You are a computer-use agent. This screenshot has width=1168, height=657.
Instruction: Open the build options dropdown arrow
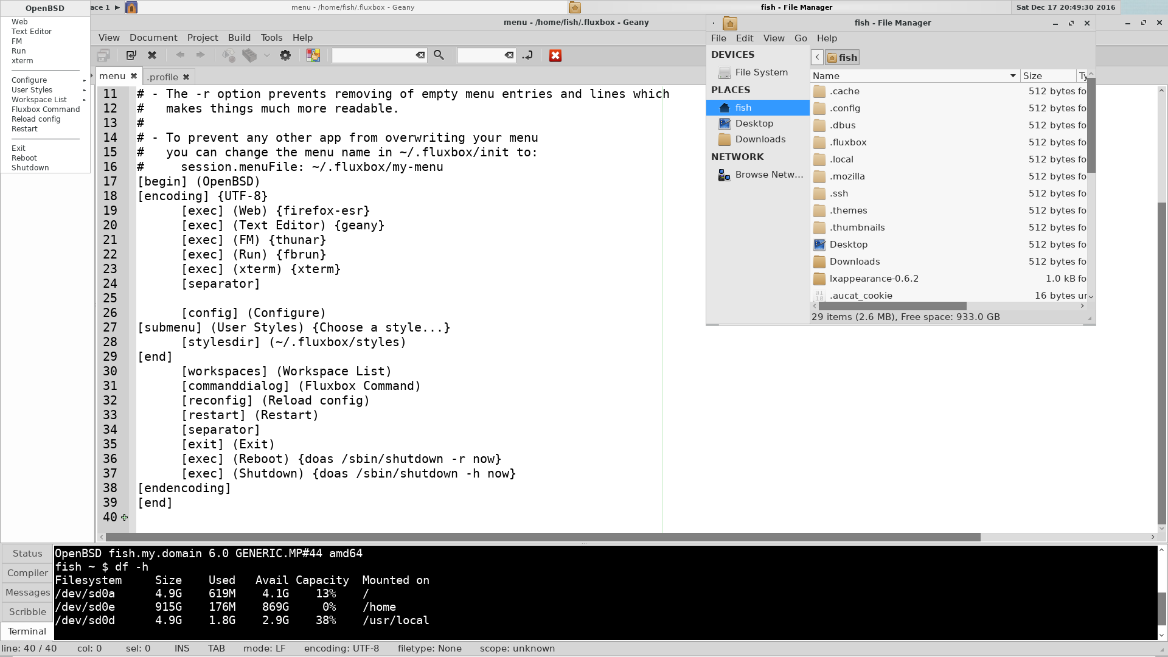pos(266,55)
